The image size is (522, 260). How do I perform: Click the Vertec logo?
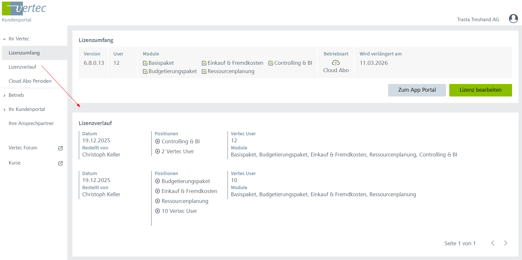(x=24, y=9)
